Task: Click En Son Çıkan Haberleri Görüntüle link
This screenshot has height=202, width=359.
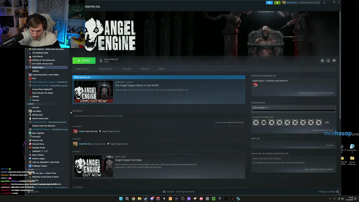Action: pyautogui.click(x=229, y=122)
